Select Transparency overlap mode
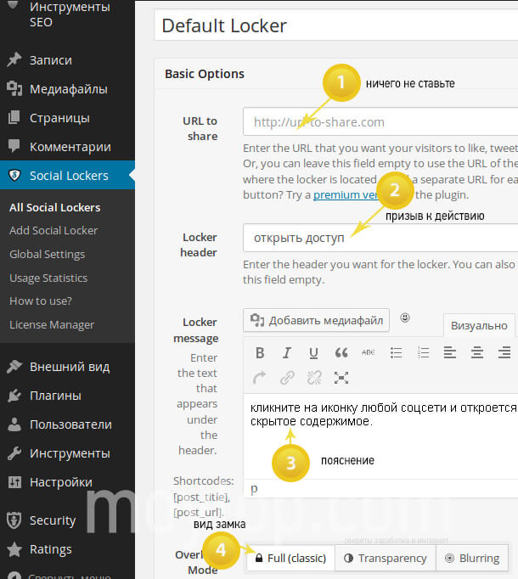The width and height of the screenshot is (518, 579). click(386, 558)
